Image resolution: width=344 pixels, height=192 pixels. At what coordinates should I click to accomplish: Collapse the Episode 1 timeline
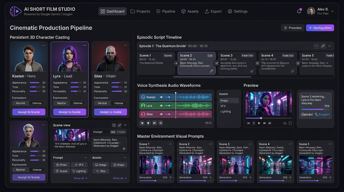pos(329,46)
